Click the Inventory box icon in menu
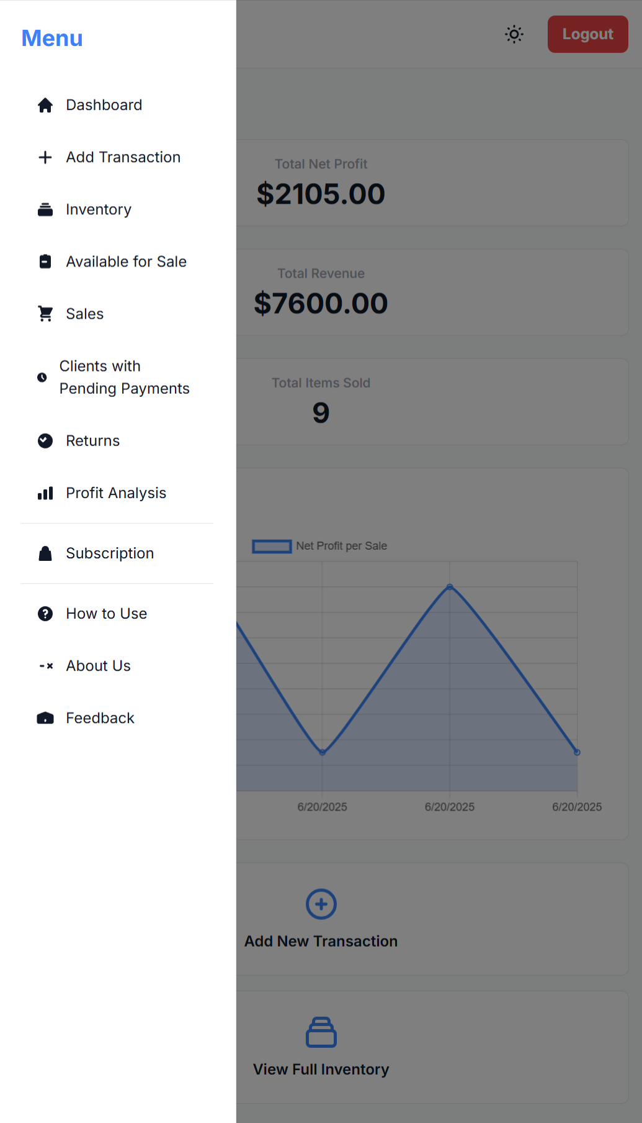Viewport: 642px width, 1123px height. pos(45,209)
